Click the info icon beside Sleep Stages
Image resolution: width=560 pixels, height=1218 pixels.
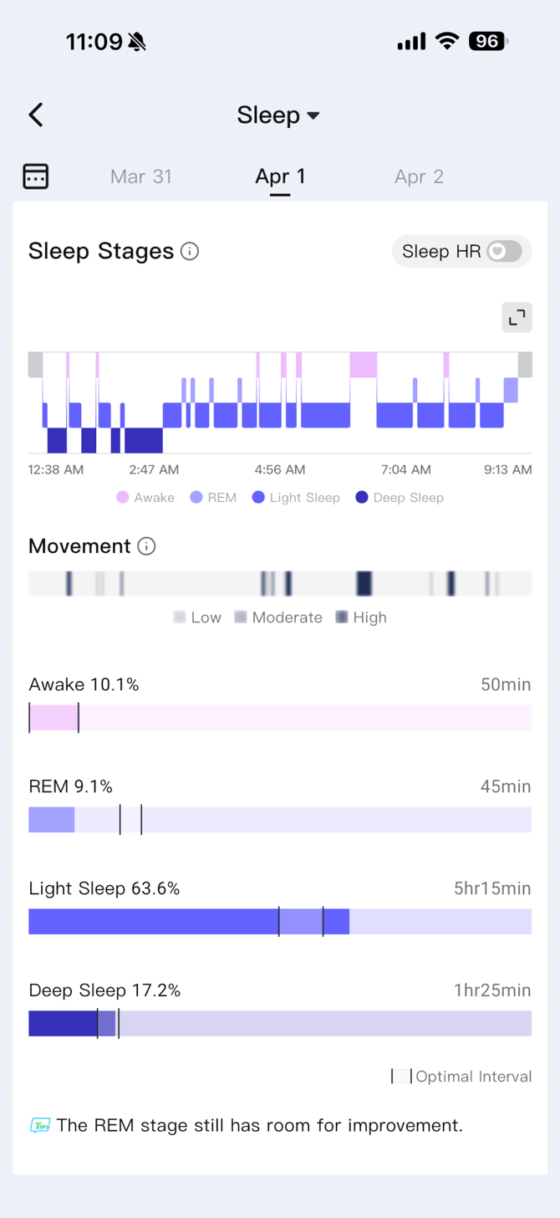(x=190, y=251)
